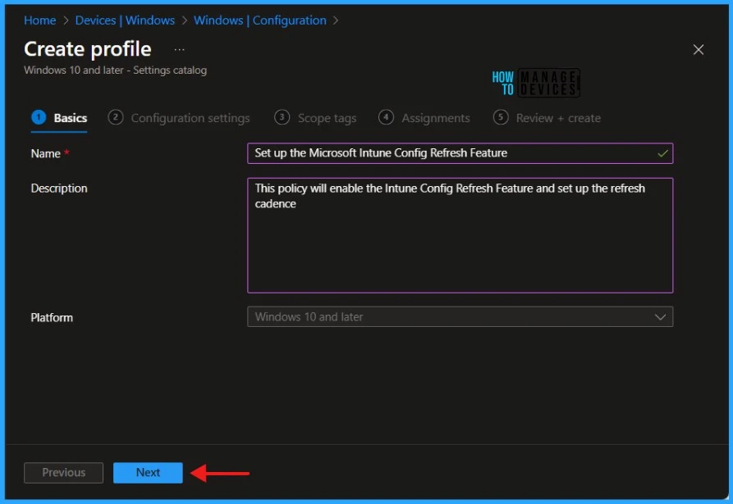
Task: Click step 2 circle icon
Action: (x=116, y=117)
